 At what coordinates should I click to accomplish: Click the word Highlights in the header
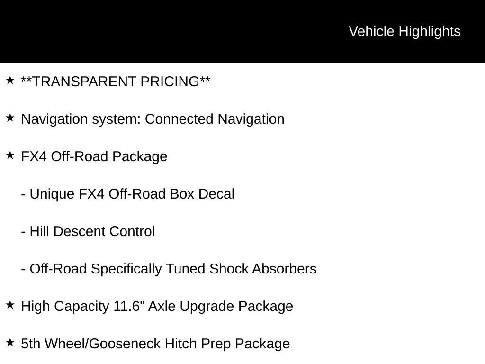point(430,31)
